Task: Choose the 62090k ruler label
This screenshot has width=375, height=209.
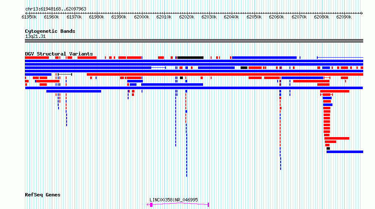Action: coord(344,17)
